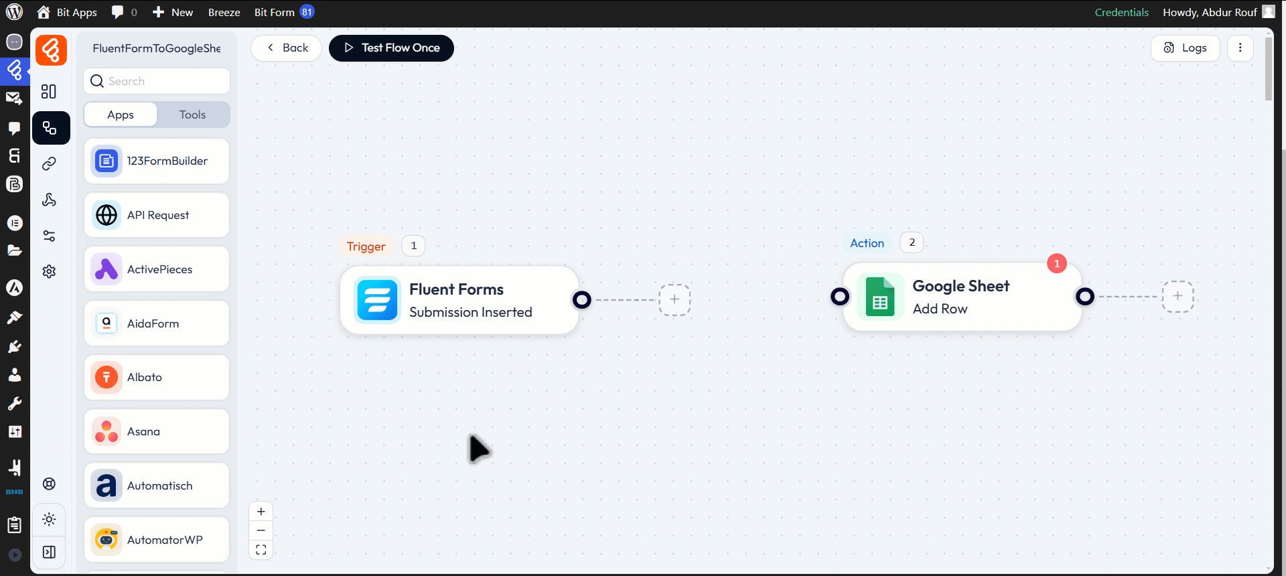Zoom out the flow canvas

tap(261, 530)
